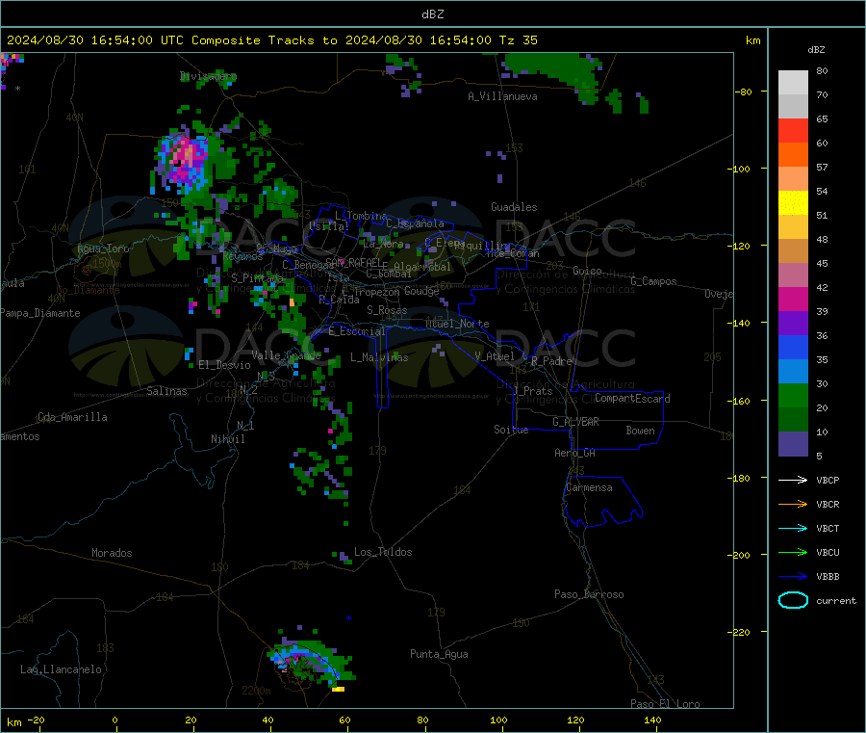Click the S_Pintada map label
Screen dimensions: 866x733
257,277
